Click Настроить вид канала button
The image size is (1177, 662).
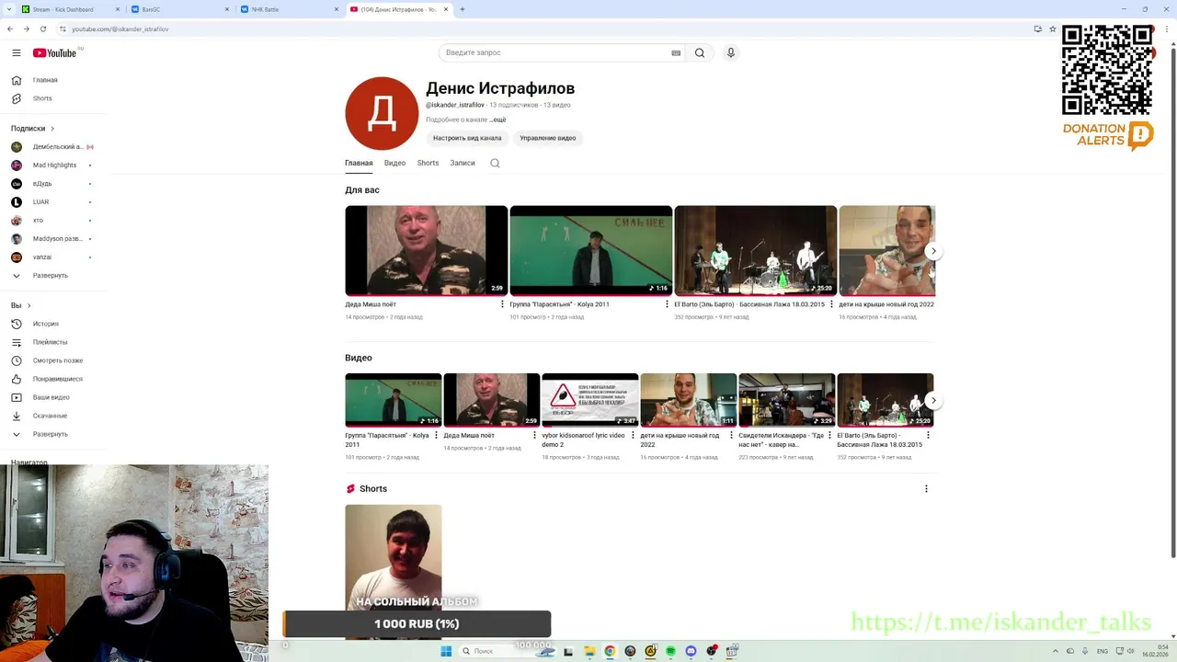click(x=467, y=138)
